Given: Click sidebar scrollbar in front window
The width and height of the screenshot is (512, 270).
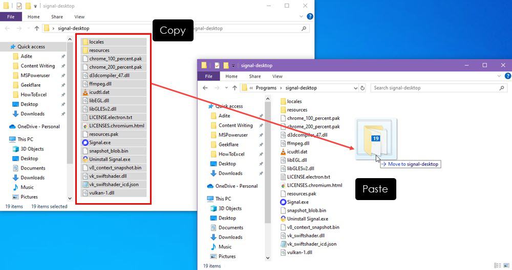Looking at the screenshot, I should tap(268, 163).
